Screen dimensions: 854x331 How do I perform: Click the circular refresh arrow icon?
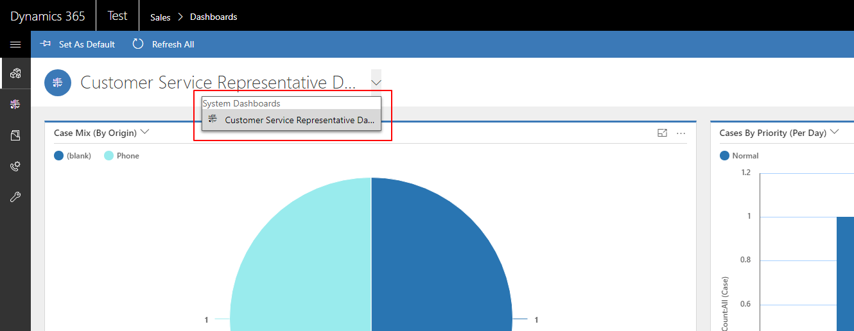138,44
